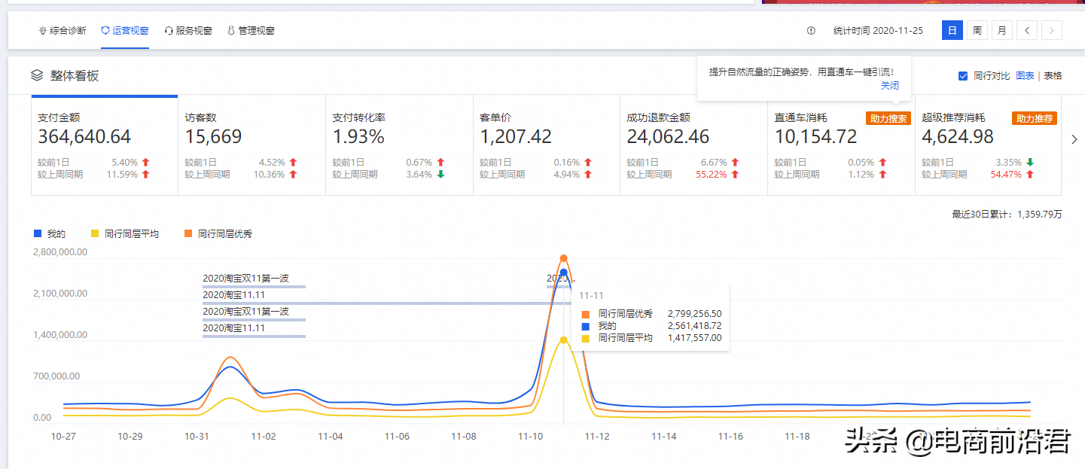Click the 助力搜索 button
This screenshot has height=469, width=1085.
coord(888,118)
